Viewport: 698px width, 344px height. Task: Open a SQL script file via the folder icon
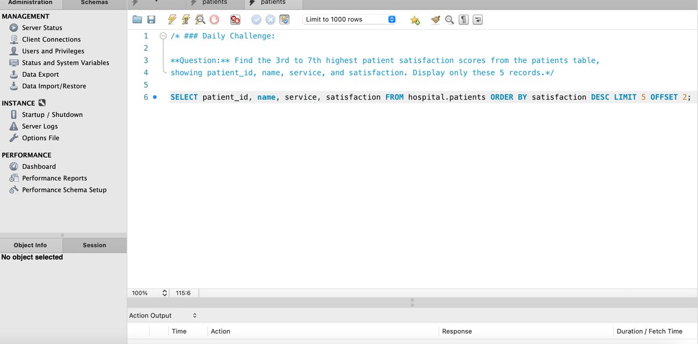pyautogui.click(x=137, y=19)
